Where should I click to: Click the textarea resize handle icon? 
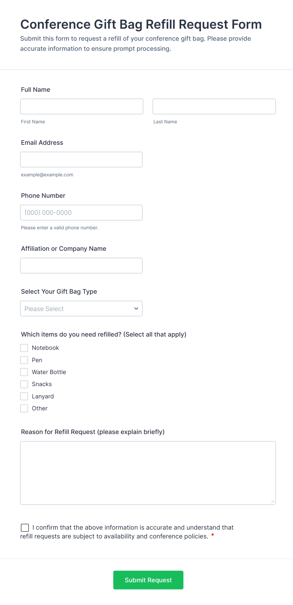pos(273,502)
